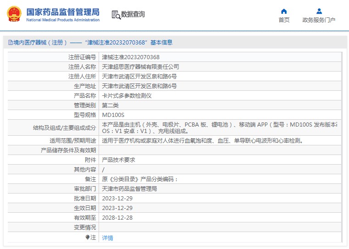
Task: Click National Medical Products Administration subtitle
Action: pyautogui.click(x=63, y=20)
